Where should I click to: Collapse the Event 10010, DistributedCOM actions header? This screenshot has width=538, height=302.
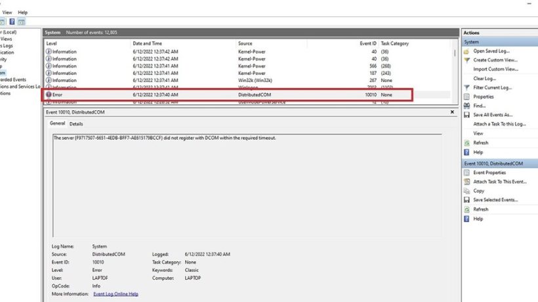click(500, 163)
